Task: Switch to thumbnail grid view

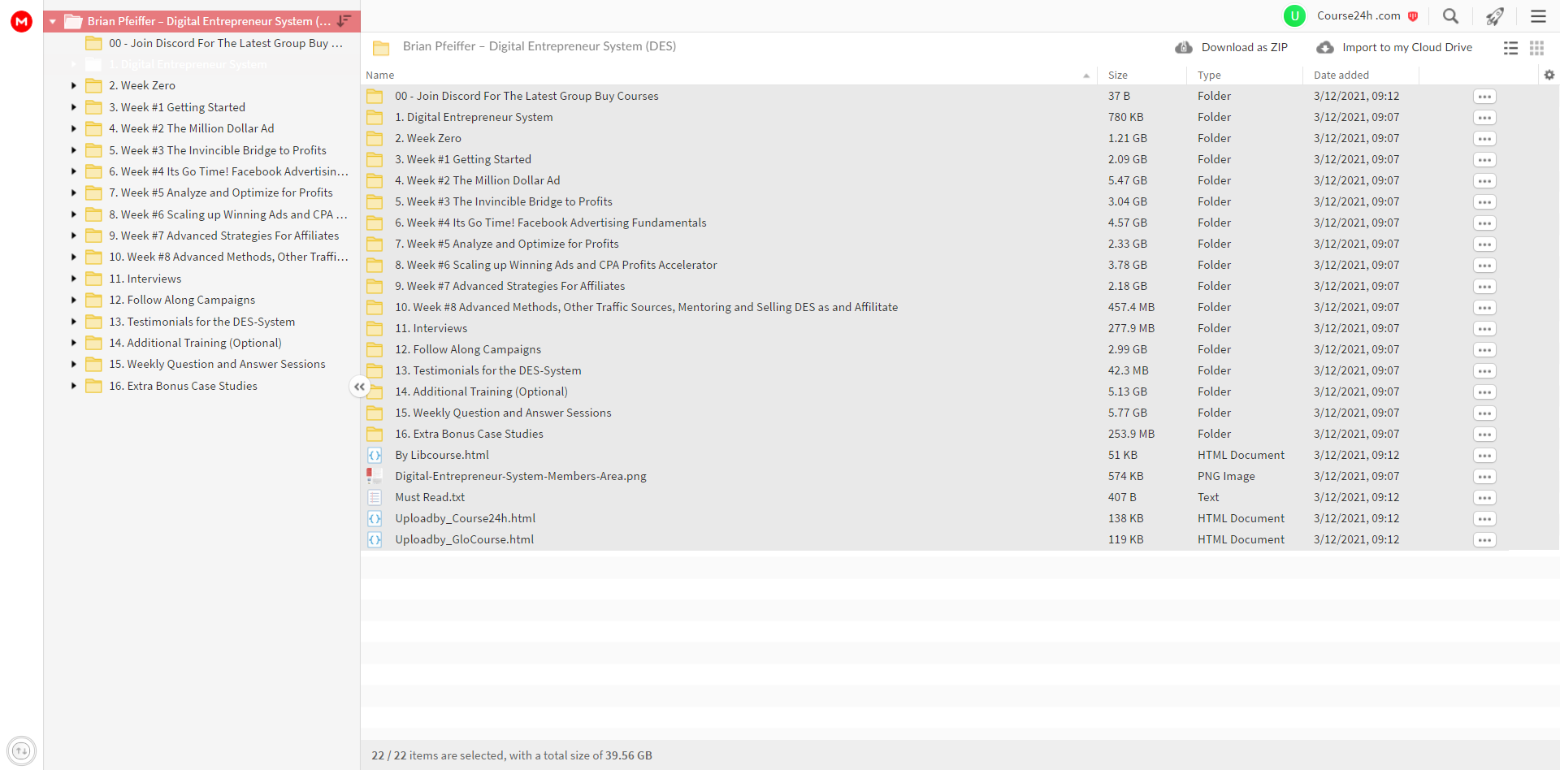Action: pyautogui.click(x=1536, y=48)
